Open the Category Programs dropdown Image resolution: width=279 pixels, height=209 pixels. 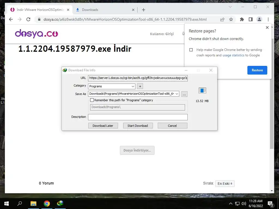pos(111,86)
